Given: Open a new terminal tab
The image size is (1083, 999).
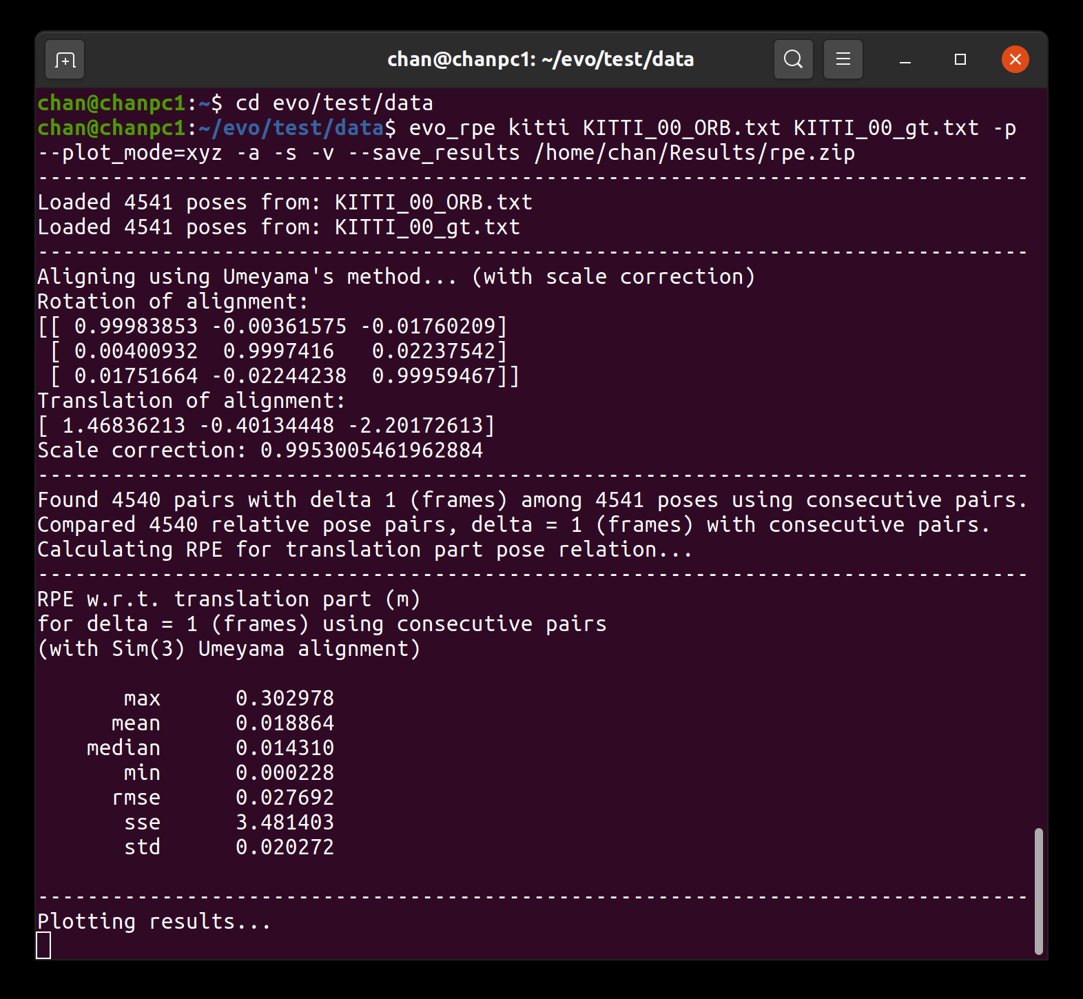Looking at the screenshot, I should point(65,60).
